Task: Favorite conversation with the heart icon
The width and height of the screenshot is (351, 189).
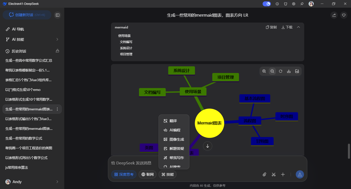Action: pyautogui.click(x=344, y=15)
